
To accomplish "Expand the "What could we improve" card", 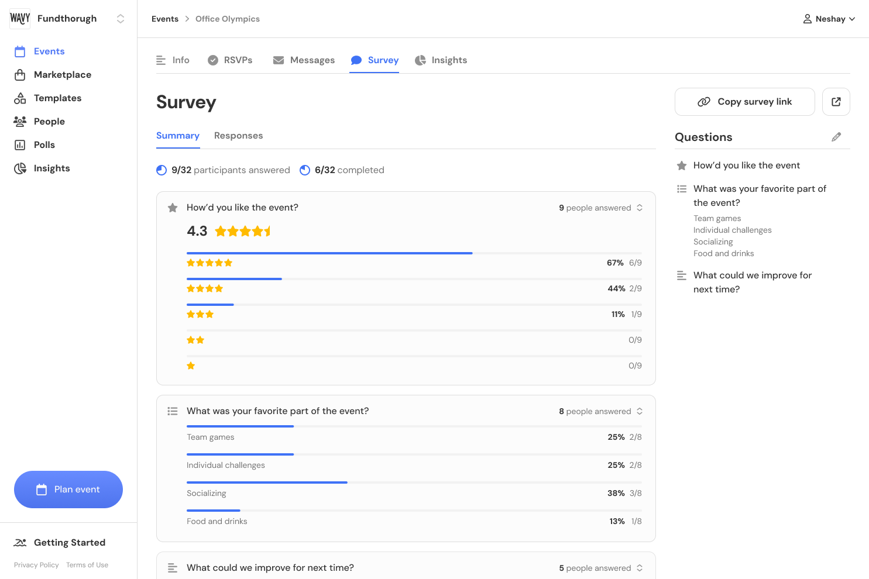I will click(640, 568).
